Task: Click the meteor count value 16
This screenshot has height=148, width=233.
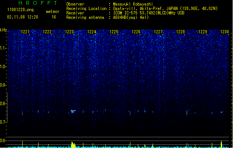Action: (x=54, y=17)
